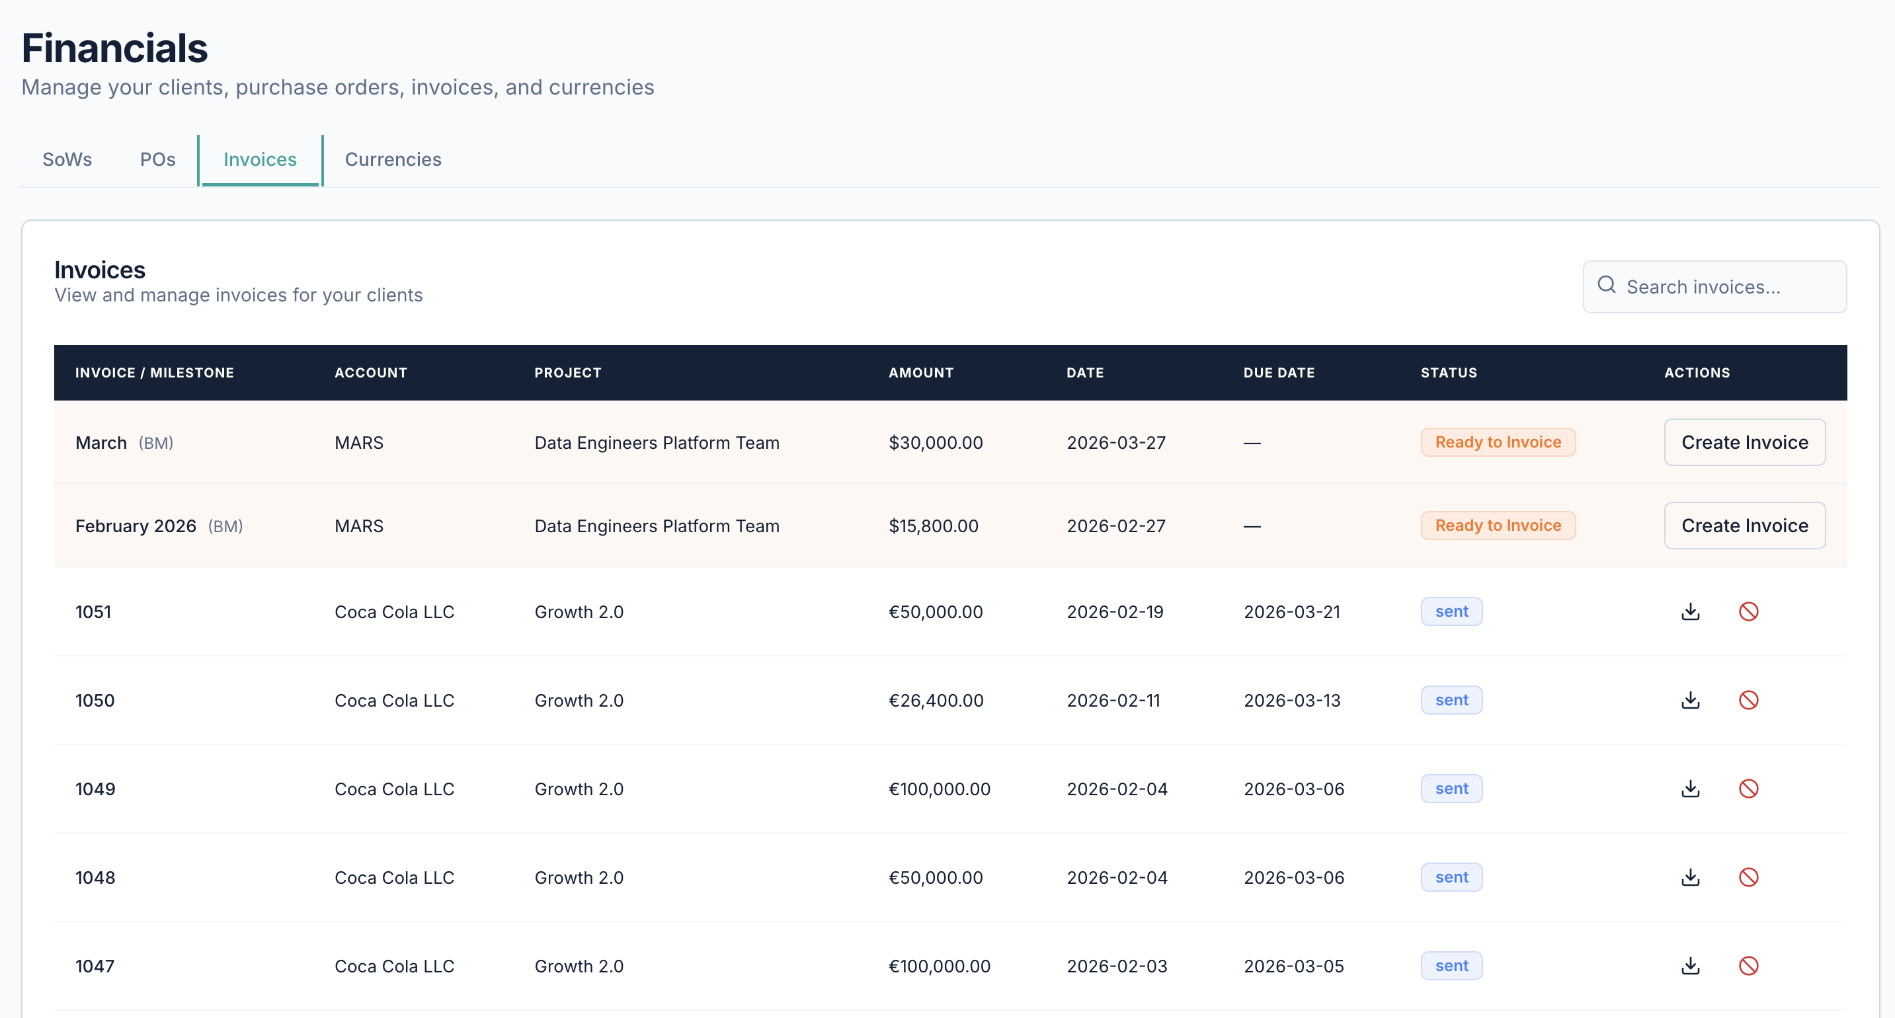Click the sent status of invoice 1048
Image resolution: width=1895 pixels, height=1018 pixels.
(x=1451, y=877)
